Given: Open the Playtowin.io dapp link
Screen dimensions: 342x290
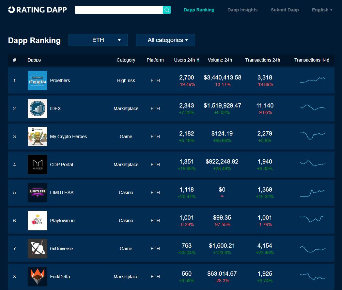Looking at the screenshot, I should coord(62,221).
